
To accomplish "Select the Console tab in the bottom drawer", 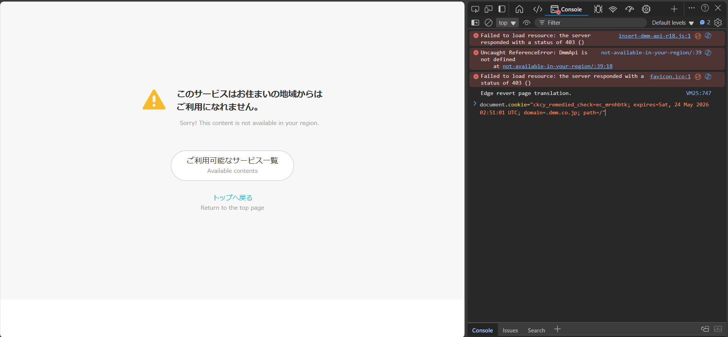I will [482, 330].
